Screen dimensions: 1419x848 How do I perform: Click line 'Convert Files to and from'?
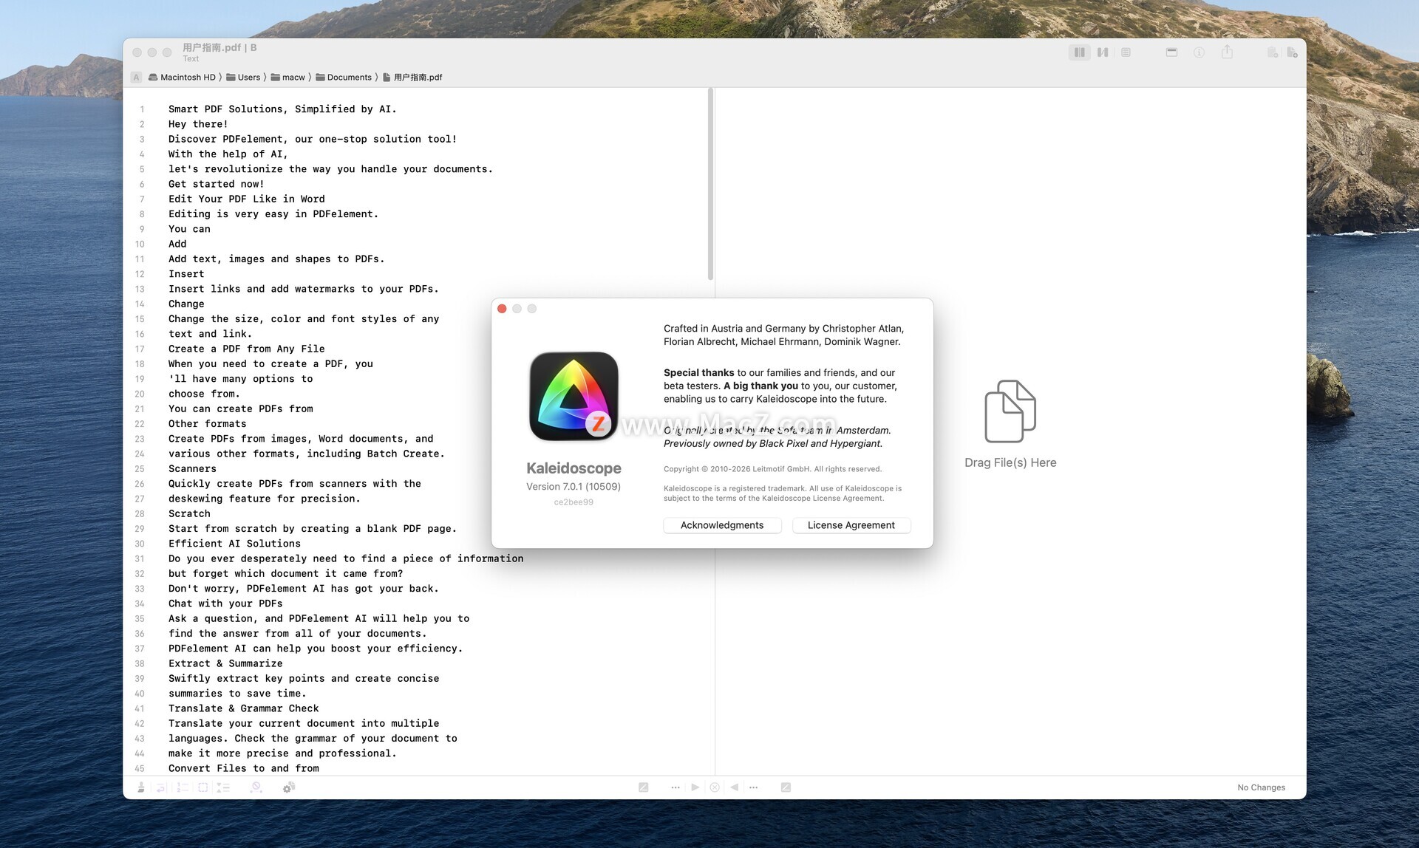pos(243,768)
